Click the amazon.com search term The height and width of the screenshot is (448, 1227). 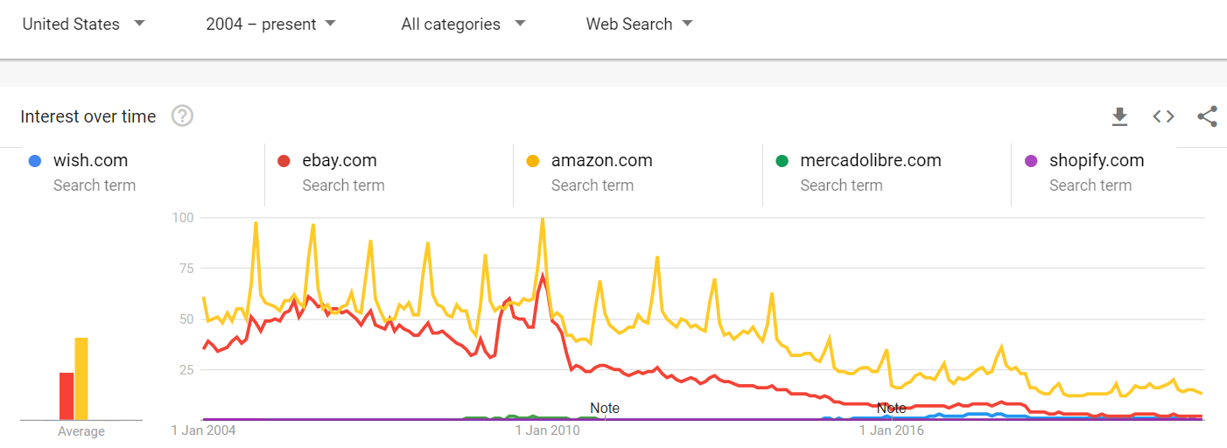tap(601, 161)
